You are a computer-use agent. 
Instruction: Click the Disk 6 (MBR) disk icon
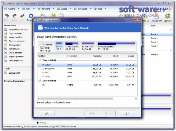pyautogui.click(x=40, y=81)
